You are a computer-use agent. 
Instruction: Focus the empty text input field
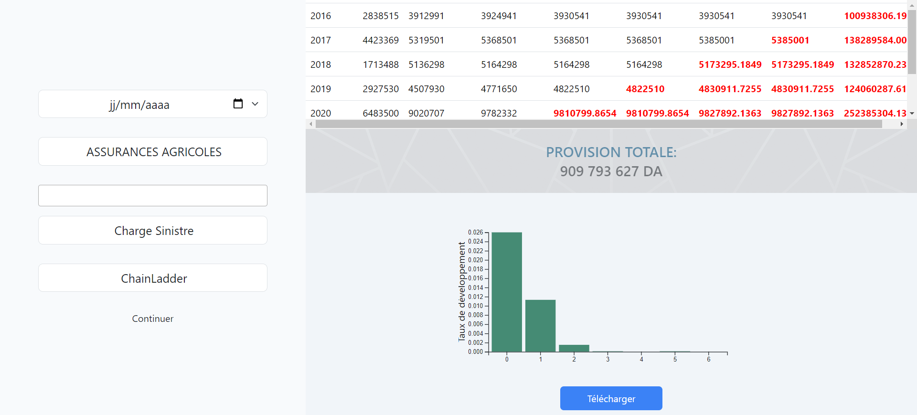[x=153, y=196]
